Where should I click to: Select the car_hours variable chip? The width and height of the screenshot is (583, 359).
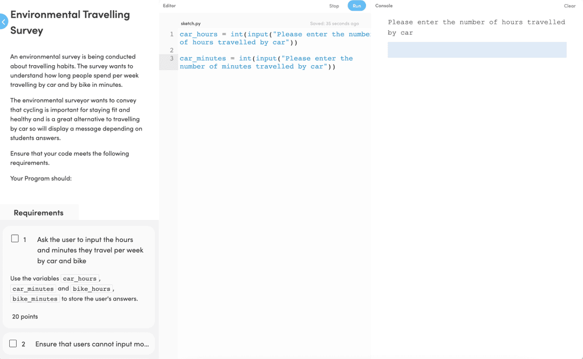coord(80,278)
